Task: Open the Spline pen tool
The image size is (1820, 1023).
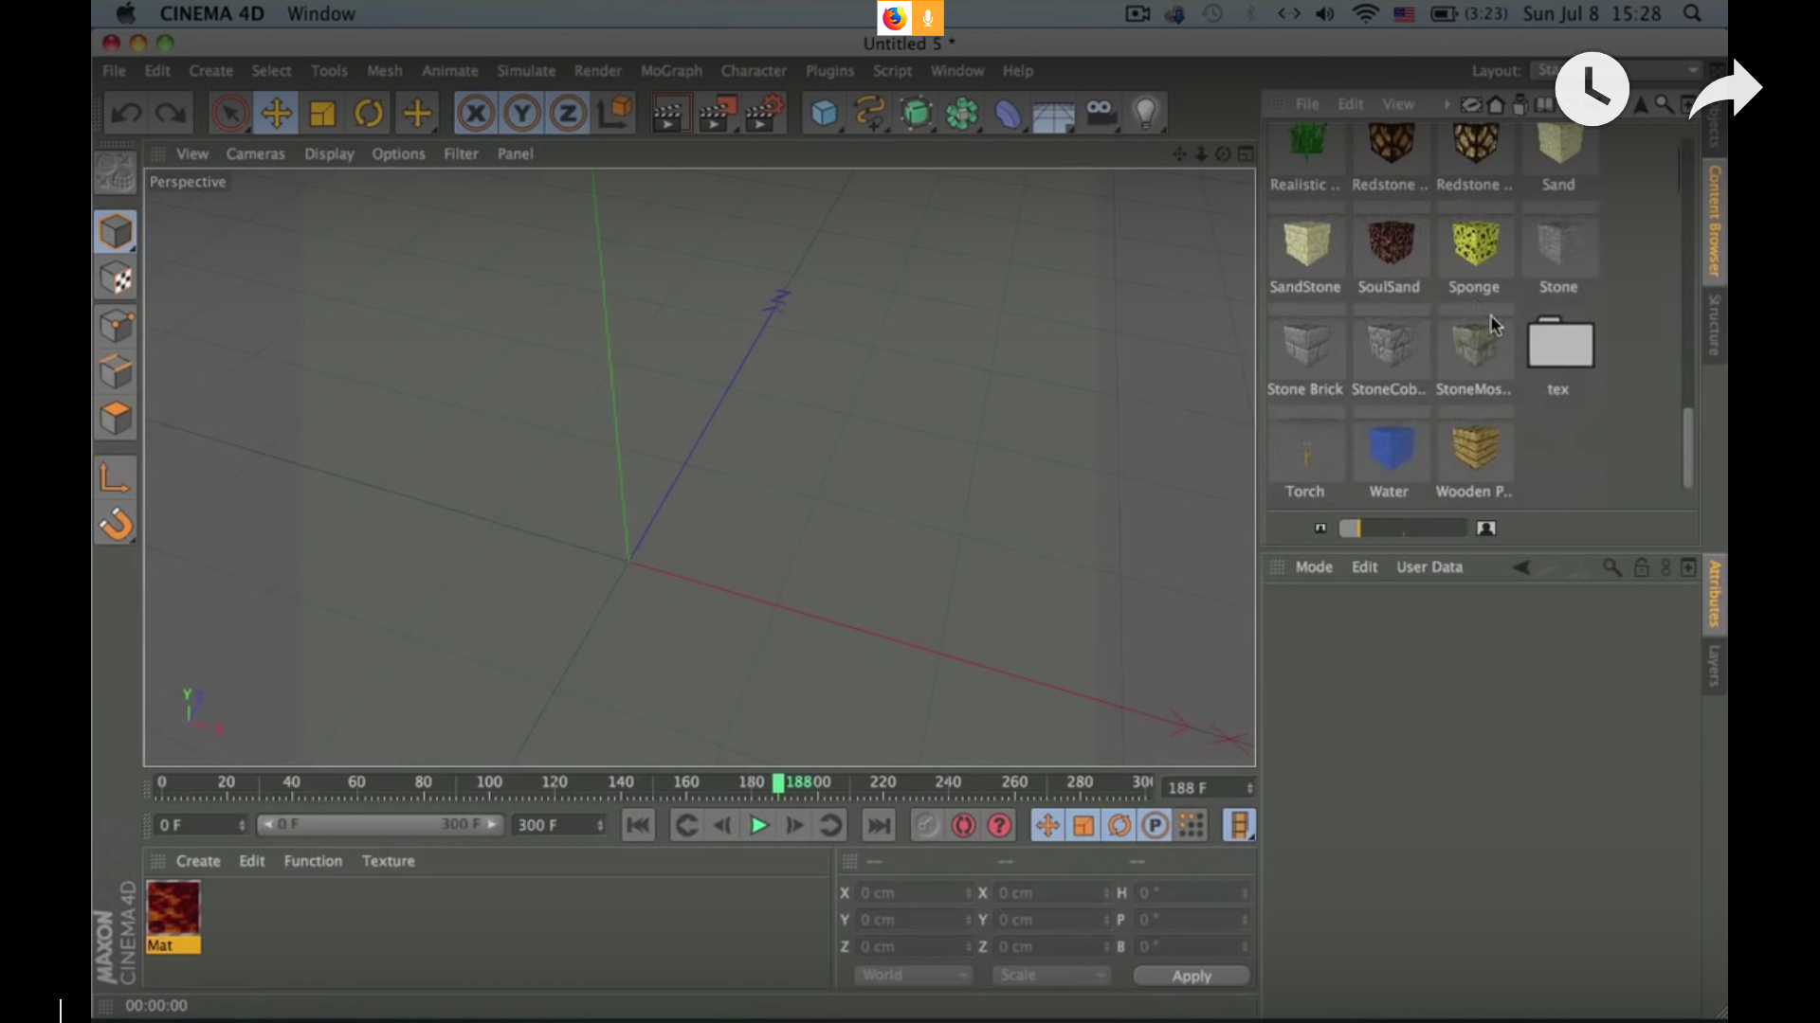Action: coord(869,114)
